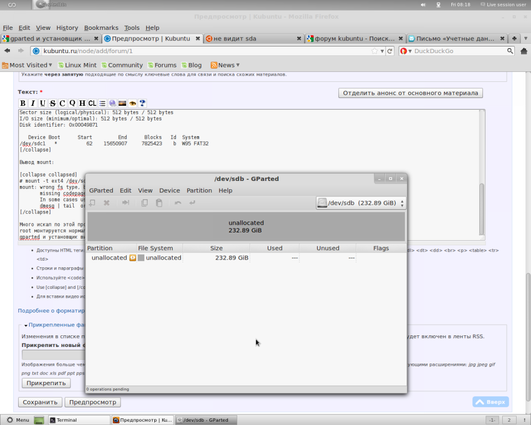This screenshot has width=531, height=425.
Task: Click GParted Resize/Move toolbar icon
Action: (x=126, y=203)
